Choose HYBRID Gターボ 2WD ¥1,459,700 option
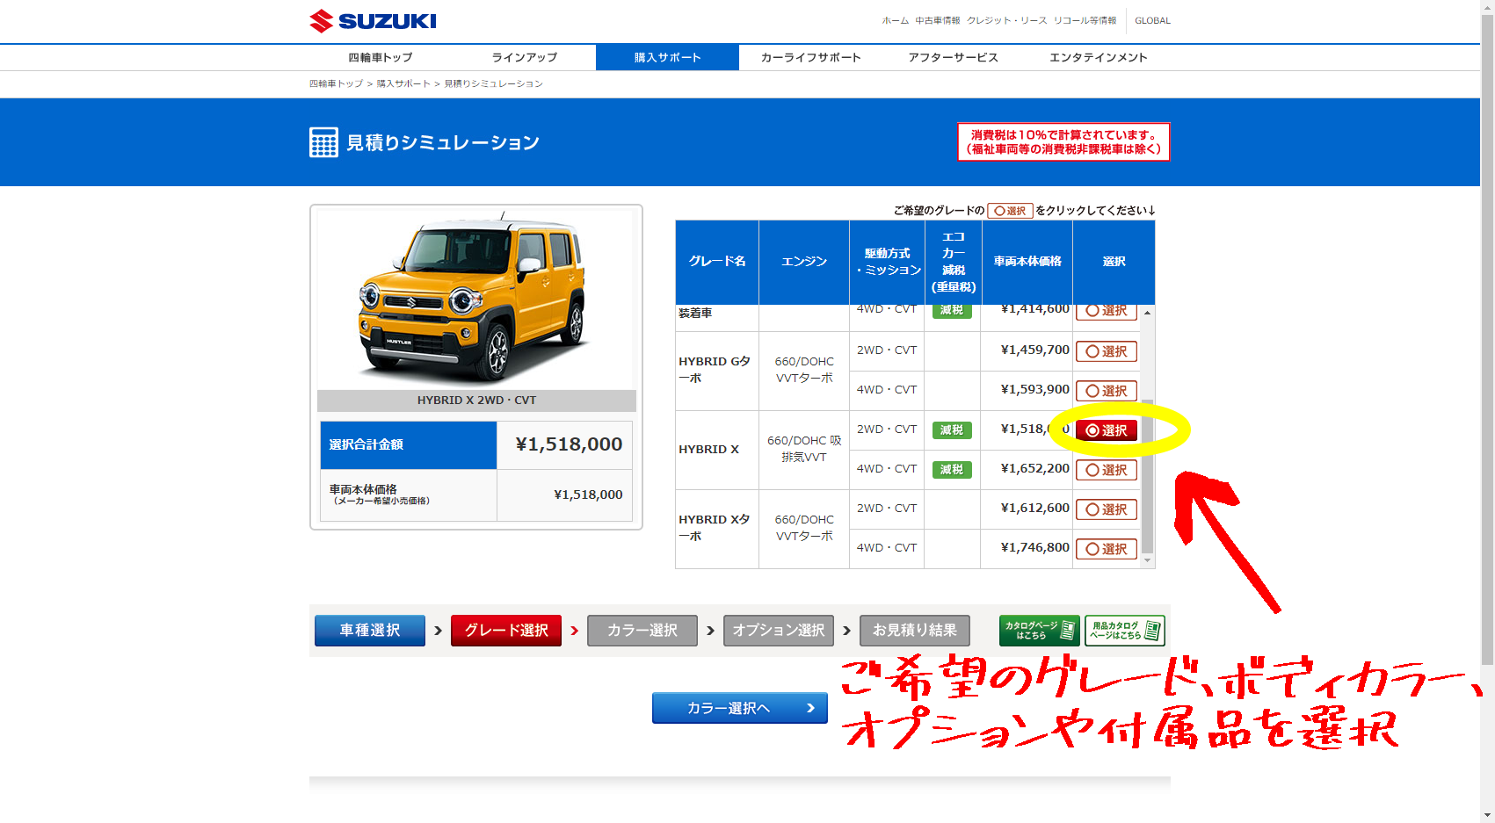 (x=1107, y=351)
